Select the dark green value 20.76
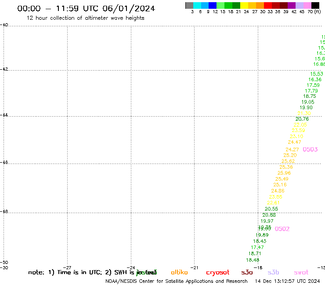The width and height of the screenshot is (325, 285). pyautogui.click(x=302, y=119)
